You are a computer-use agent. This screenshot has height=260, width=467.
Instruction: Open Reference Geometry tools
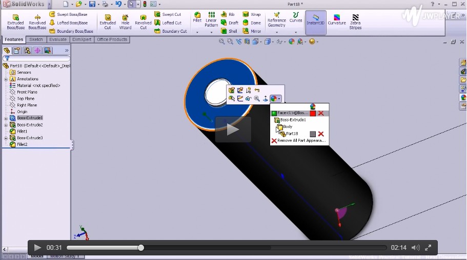277,19
